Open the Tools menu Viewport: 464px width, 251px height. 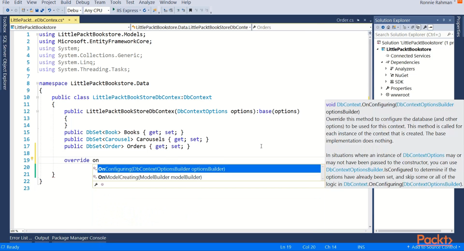[x=116, y=2]
